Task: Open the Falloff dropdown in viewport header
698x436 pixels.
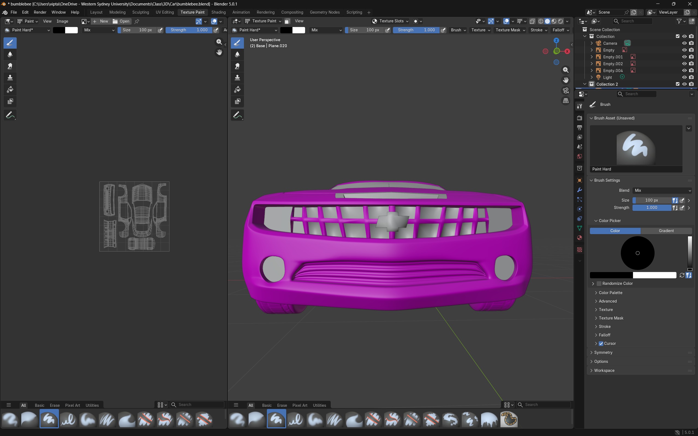Action: (560, 30)
